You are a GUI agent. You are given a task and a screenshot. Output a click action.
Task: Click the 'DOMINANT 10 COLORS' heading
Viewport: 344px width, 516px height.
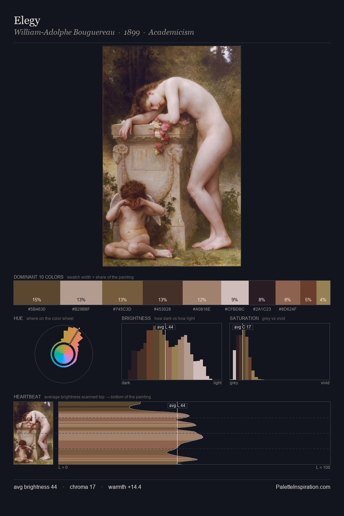(39, 277)
